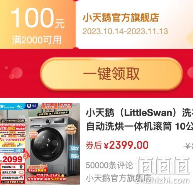Open 小天鹅官方旗舰店 under the product
This screenshot has height=187, width=193.
[x=119, y=178]
